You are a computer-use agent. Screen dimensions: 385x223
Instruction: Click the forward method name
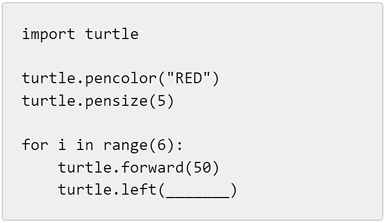point(152,168)
